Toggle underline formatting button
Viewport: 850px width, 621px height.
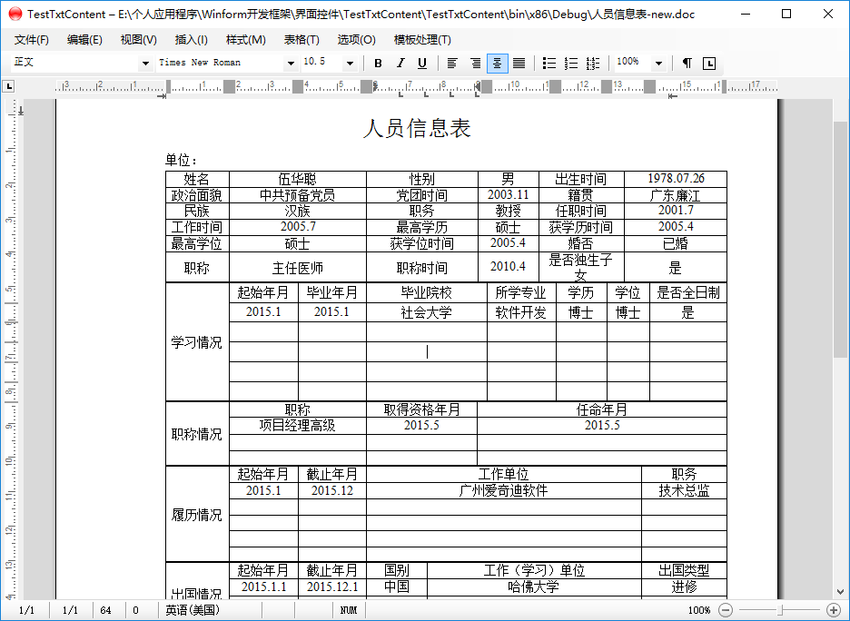tap(421, 64)
